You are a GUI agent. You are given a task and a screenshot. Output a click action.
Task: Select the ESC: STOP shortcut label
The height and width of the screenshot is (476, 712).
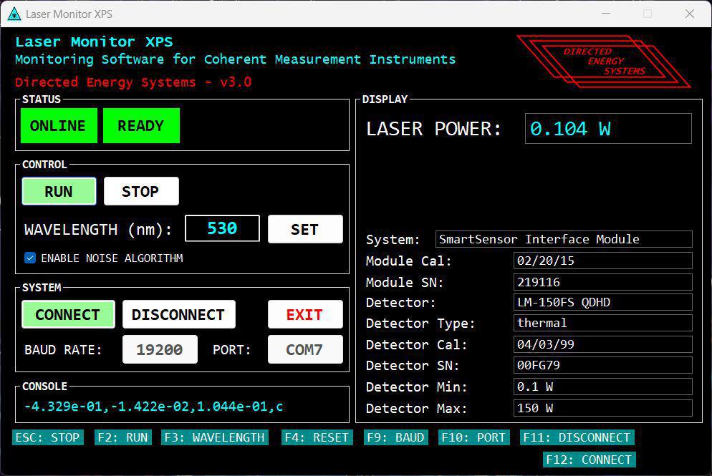pos(47,437)
